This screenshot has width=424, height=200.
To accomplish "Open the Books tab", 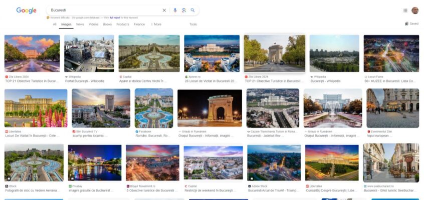I will [x=107, y=24].
